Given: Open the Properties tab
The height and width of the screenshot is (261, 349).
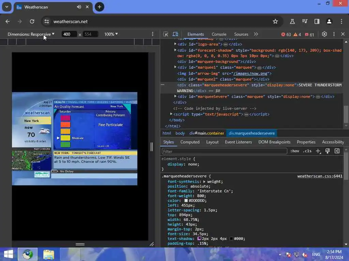Looking at the screenshot, I should [306, 142].
